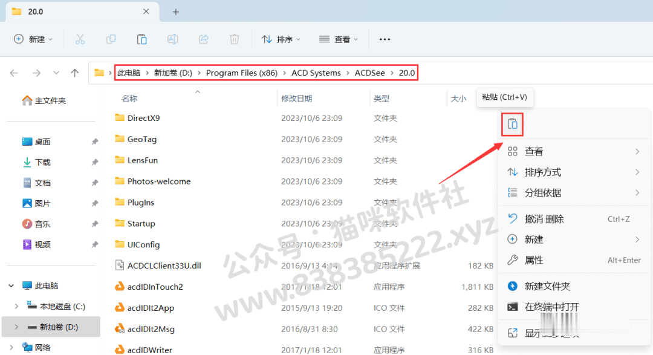Open the three-dots more options menu
The width and height of the screenshot is (653, 355).
coord(385,39)
